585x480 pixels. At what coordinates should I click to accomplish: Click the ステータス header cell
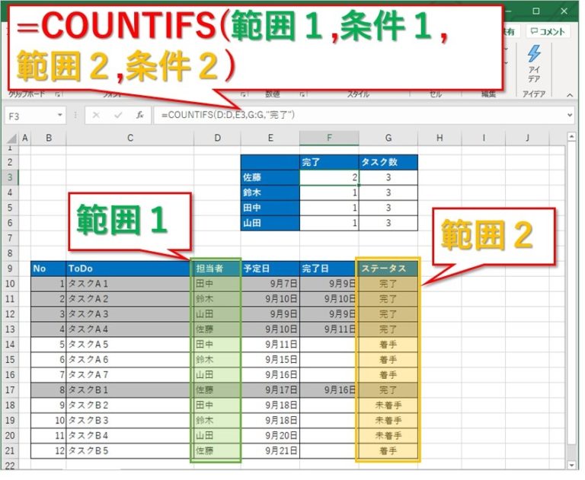pyautogui.click(x=388, y=269)
